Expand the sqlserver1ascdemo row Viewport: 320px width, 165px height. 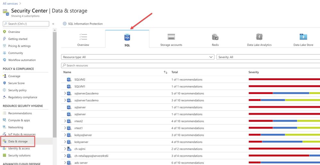pyautogui.click(x=65, y=100)
